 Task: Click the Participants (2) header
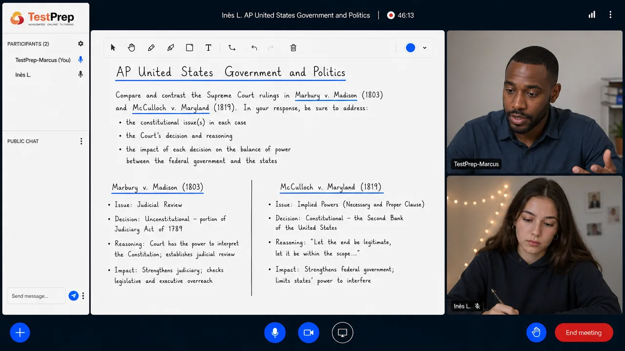[x=28, y=44]
